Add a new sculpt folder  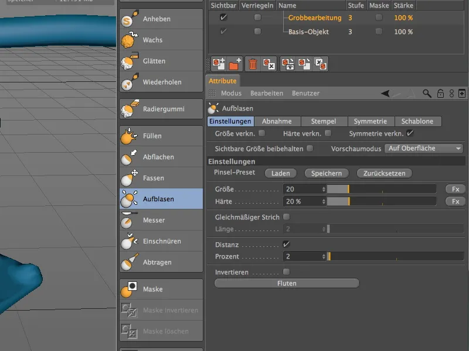click(235, 64)
